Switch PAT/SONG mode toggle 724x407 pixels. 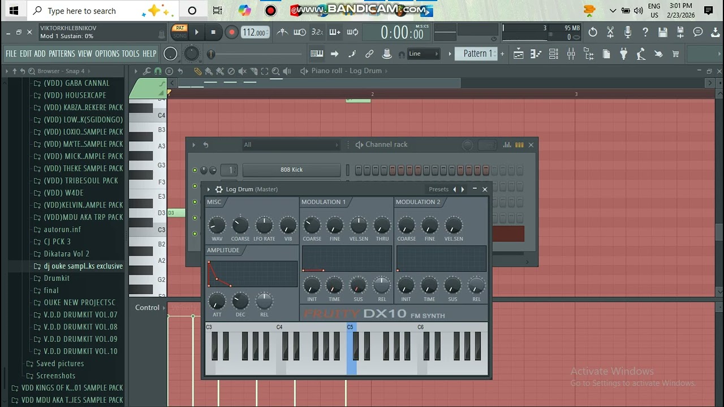coord(180,32)
